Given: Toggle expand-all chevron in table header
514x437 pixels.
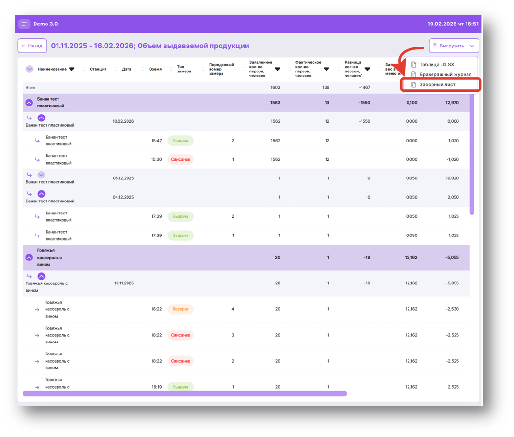Looking at the screenshot, I should coord(30,69).
